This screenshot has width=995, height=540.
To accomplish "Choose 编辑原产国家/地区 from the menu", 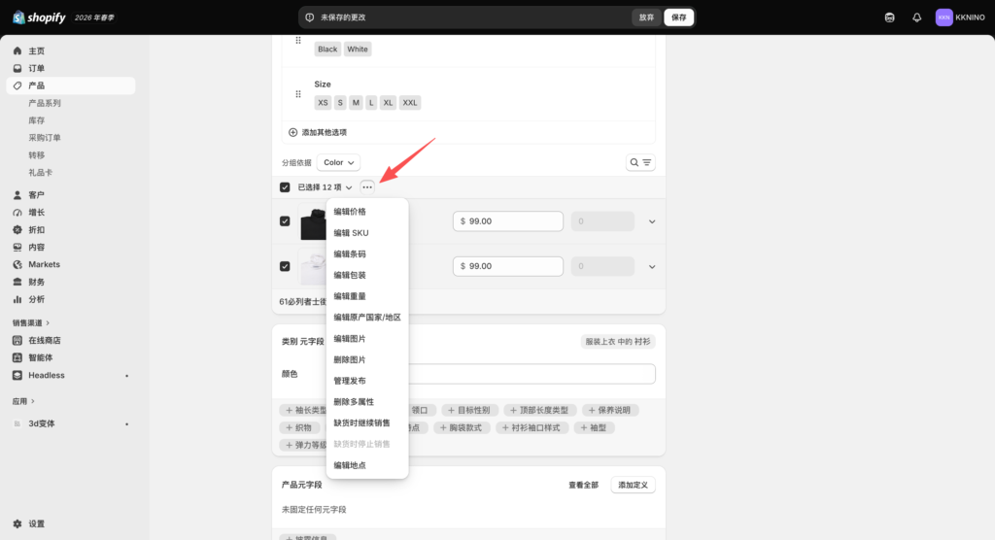I will click(366, 318).
